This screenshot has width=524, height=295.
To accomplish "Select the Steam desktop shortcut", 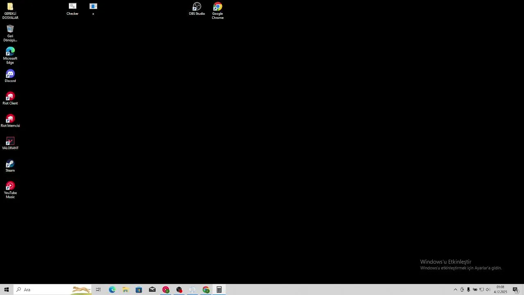I will 10,166.
